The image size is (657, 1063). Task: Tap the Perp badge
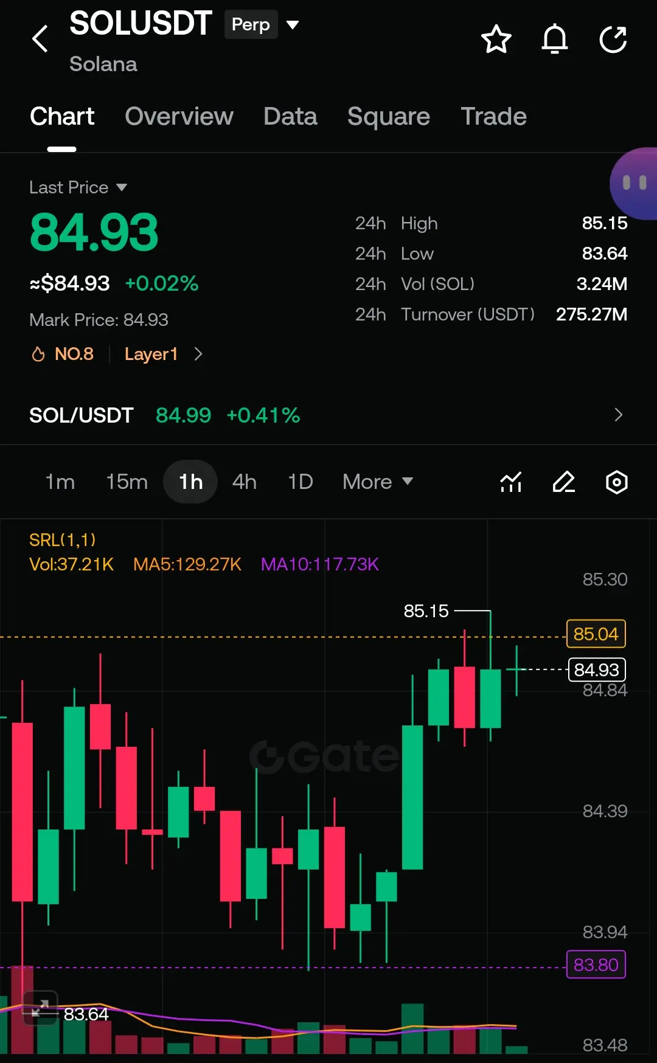click(x=251, y=24)
